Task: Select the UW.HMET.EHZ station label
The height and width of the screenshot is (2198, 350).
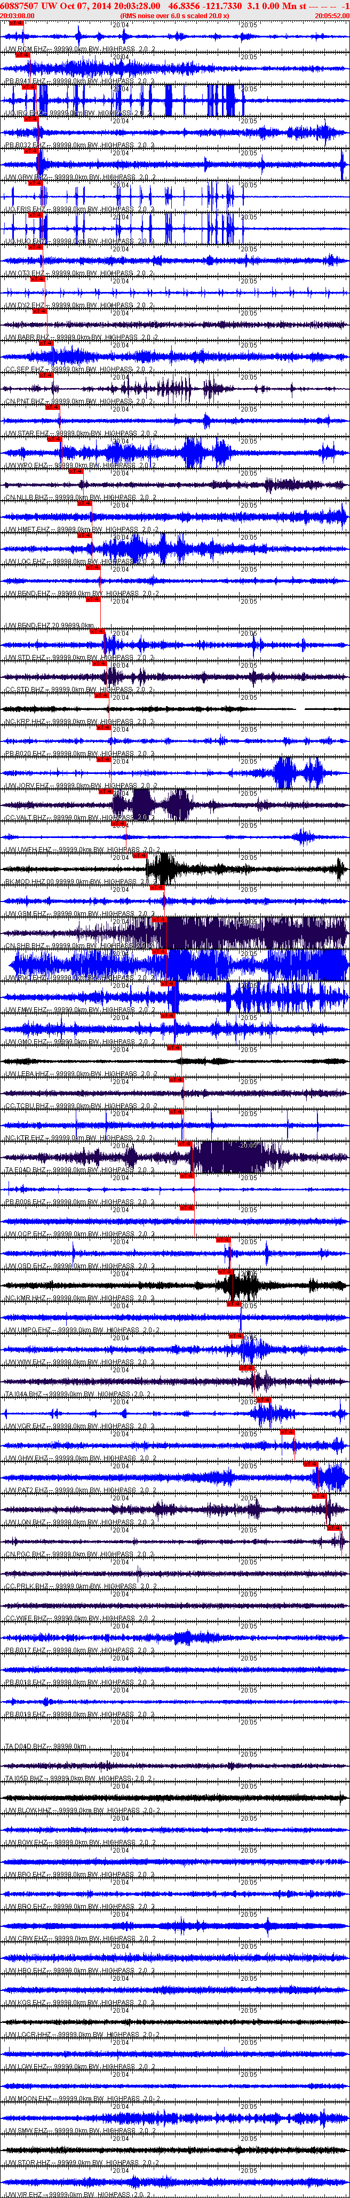Action: click(79, 530)
